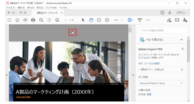
Task: Select the Hand pan tool
Action: pyautogui.click(x=91, y=20)
